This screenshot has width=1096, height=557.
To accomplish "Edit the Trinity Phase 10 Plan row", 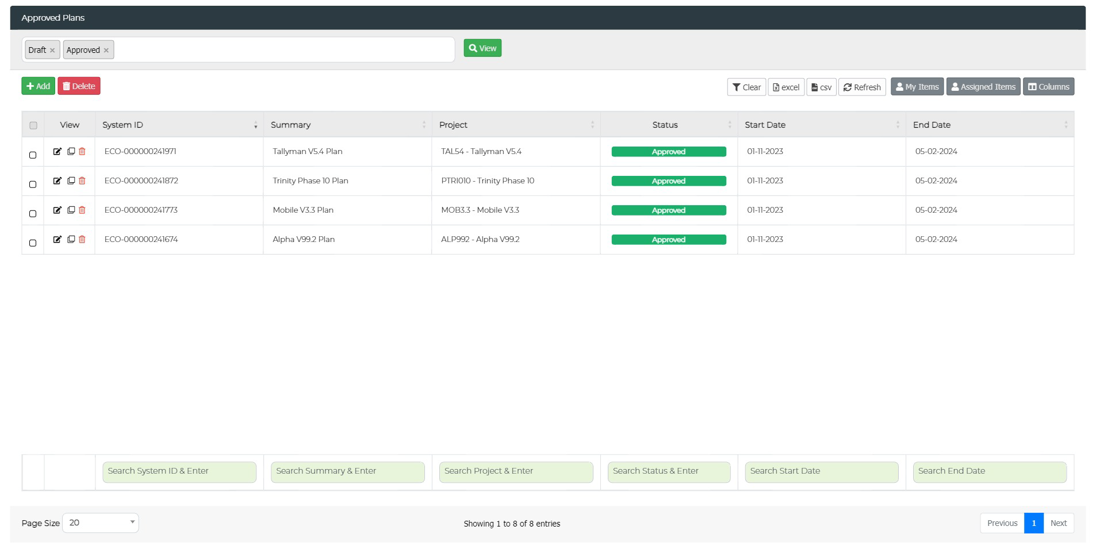I will point(57,180).
